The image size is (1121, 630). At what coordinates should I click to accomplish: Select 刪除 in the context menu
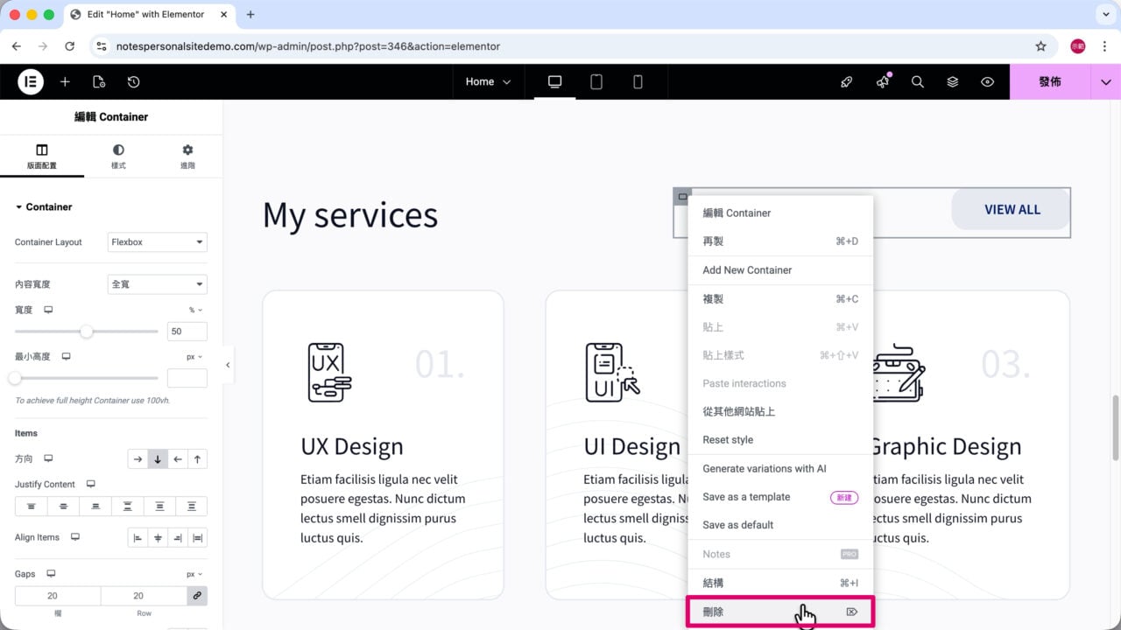[779, 612]
